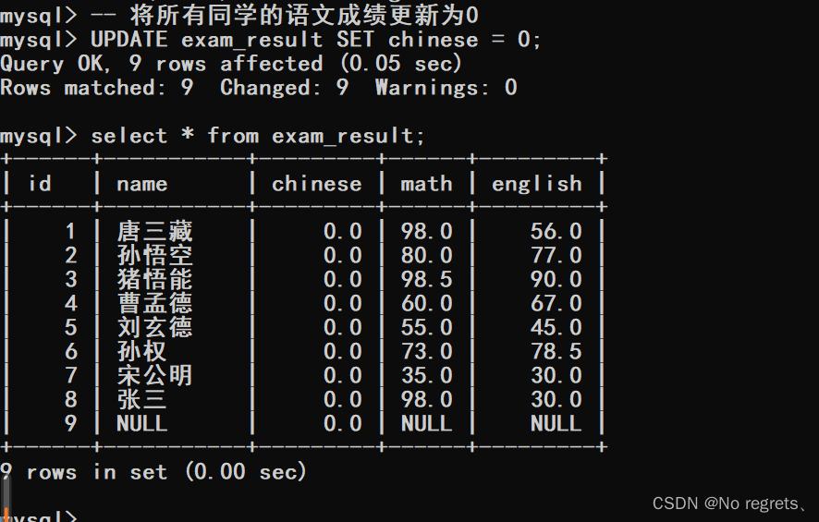The width and height of the screenshot is (819, 522).
Task: Select the name 张三 in row 8
Action: (x=141, y=399)
